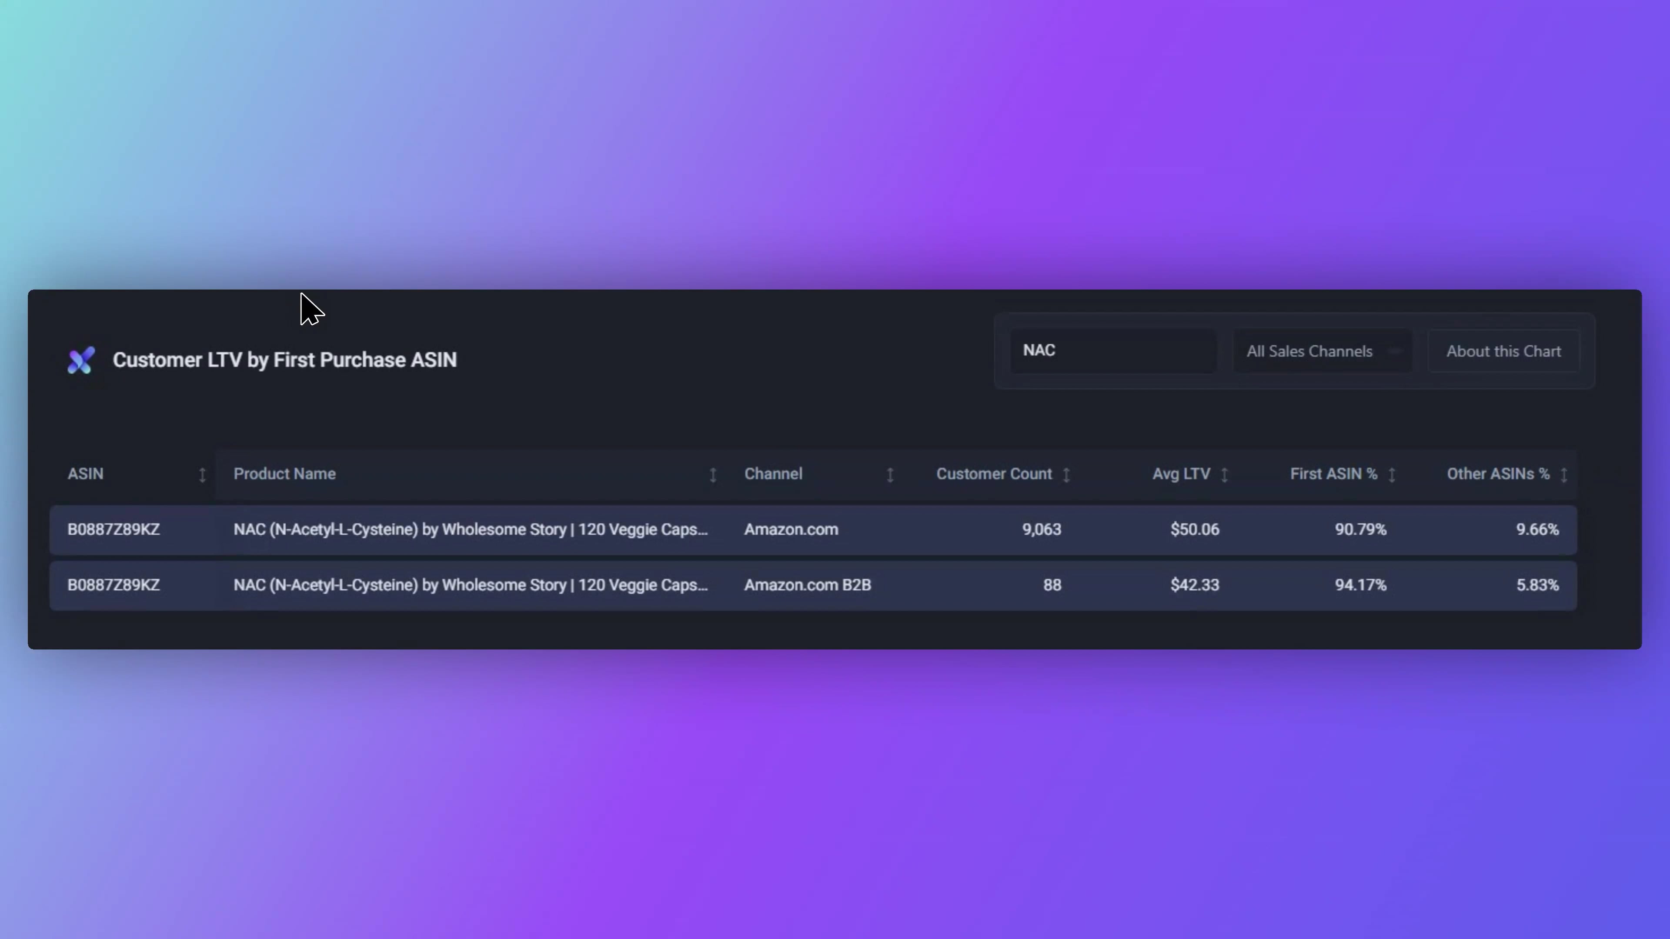Sort by Other ASINs % arrows icon
Viewport: 1670px width, 939px height.
[x=1564, y=475]
